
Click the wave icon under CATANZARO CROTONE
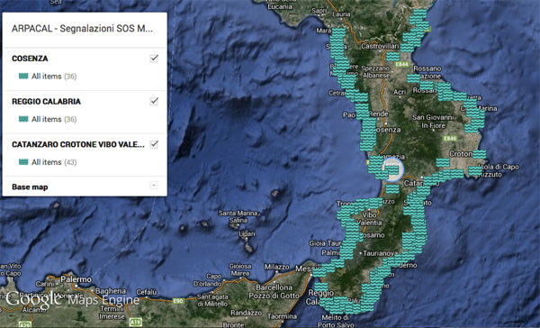[x=23, y=162]
